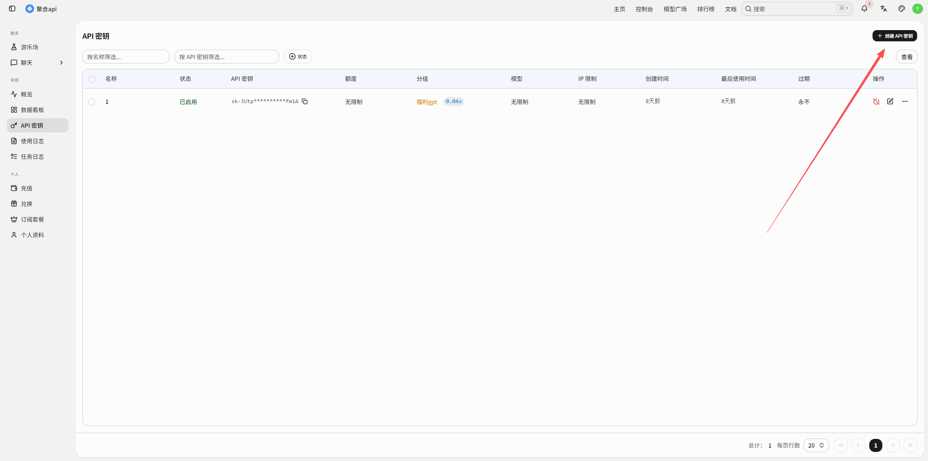Go to next page of results
This screenshot has height=461, width=928.
[893, 445]
